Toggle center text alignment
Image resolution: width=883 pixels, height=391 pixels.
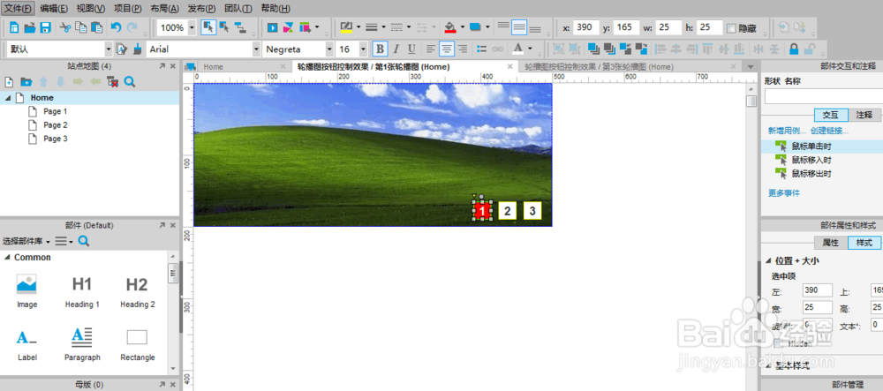click(x=447, y=49)
